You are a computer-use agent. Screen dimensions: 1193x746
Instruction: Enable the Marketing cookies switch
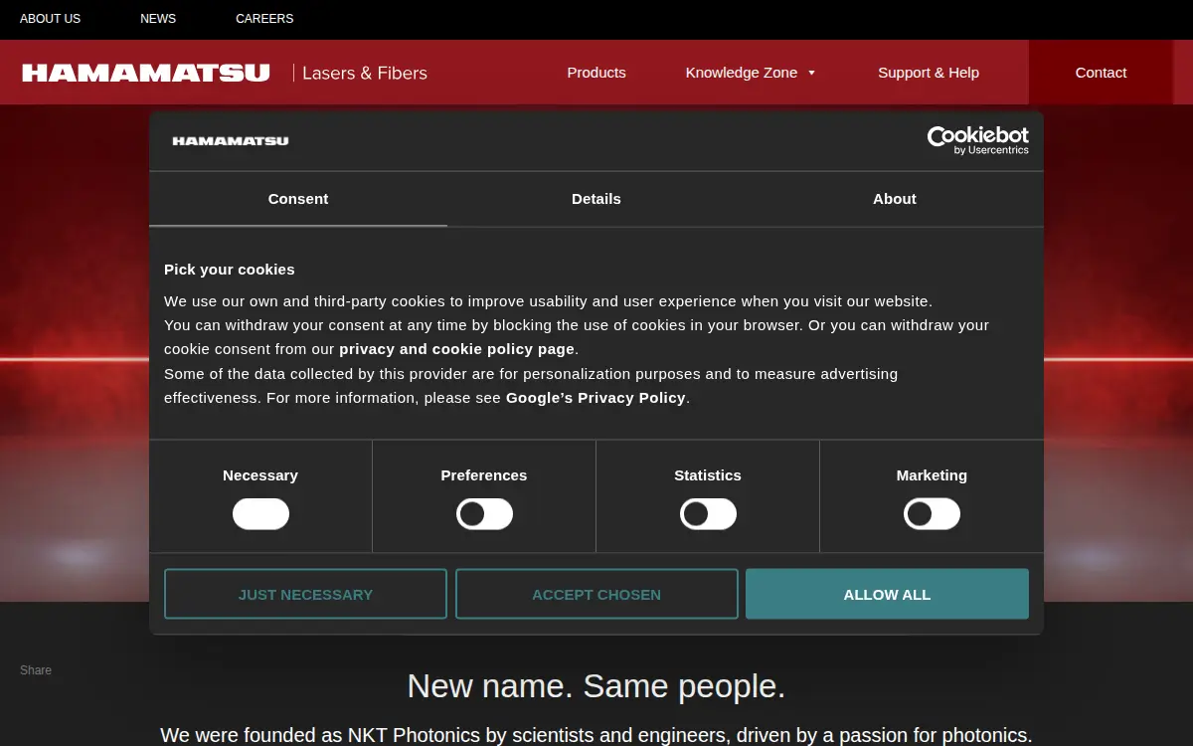932,514
